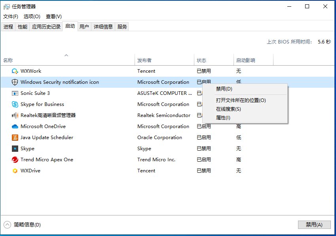Select the Realtek audio manager speaker icon
The image size is (336, 236).
click(15, 115)
